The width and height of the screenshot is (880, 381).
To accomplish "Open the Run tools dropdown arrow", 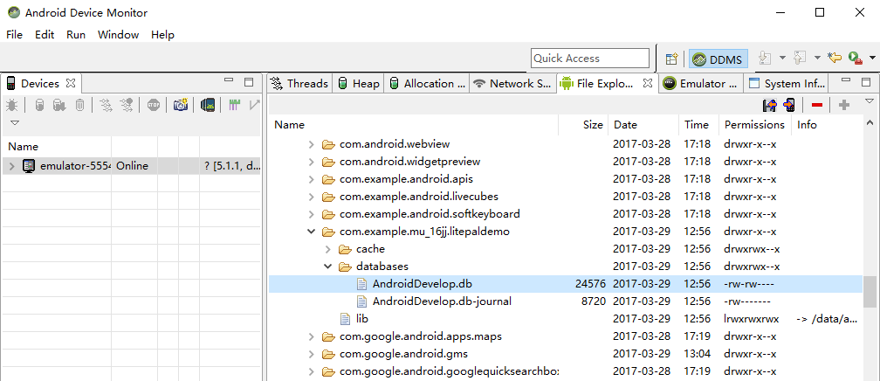I will [x=872, y=58].
